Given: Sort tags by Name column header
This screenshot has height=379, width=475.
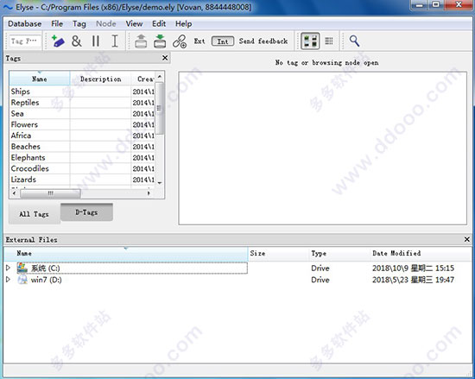Looking at the screenshot, I should point(40,79).
